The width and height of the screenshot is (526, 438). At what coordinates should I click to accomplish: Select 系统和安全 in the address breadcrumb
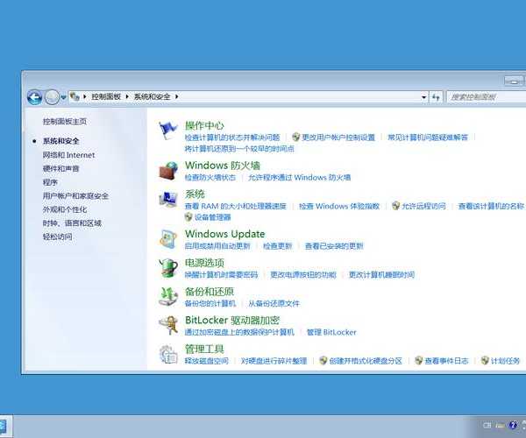click(152, 97)
